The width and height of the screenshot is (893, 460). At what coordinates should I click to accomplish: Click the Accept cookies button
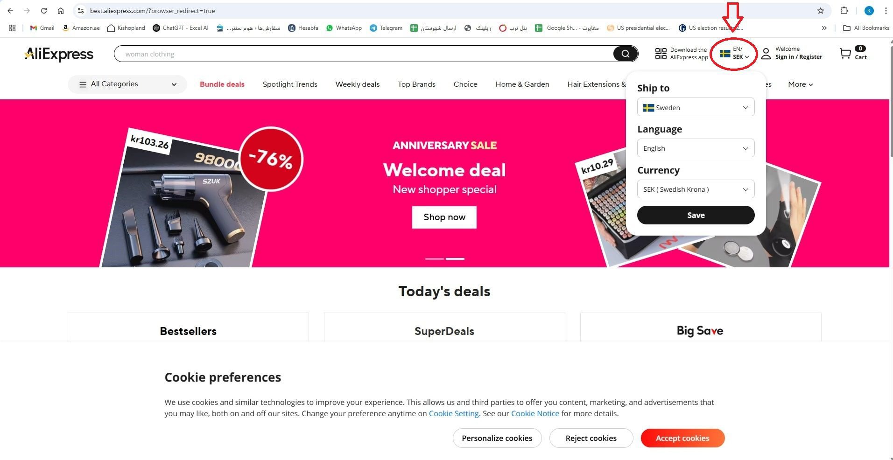click(x=682, y=438)
